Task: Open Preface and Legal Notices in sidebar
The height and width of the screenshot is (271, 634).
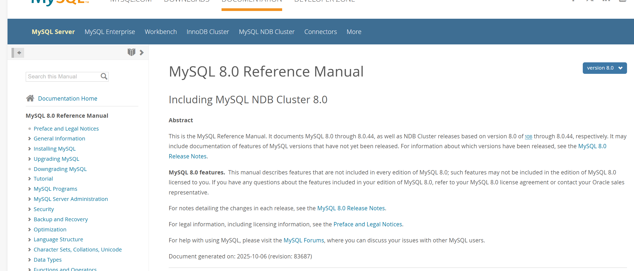Action: click(66, 129)
